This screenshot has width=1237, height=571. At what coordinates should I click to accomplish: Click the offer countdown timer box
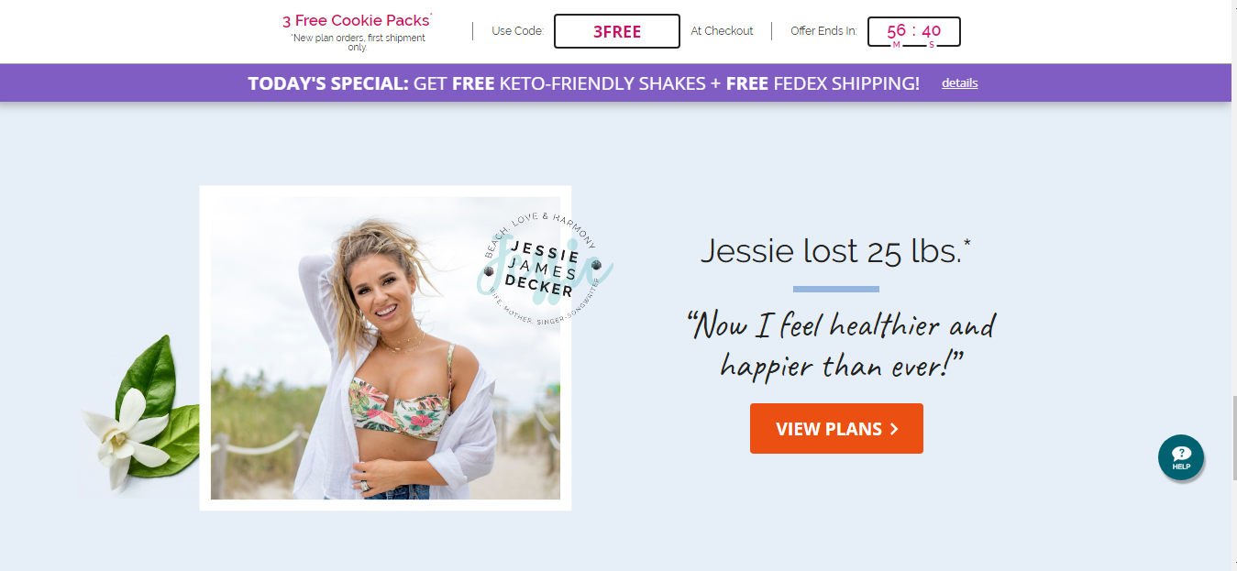914,31
